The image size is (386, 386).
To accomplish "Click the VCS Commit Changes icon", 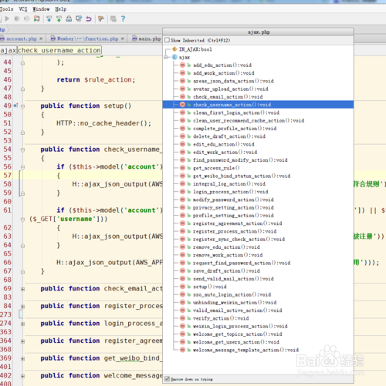I will (59, 18).
